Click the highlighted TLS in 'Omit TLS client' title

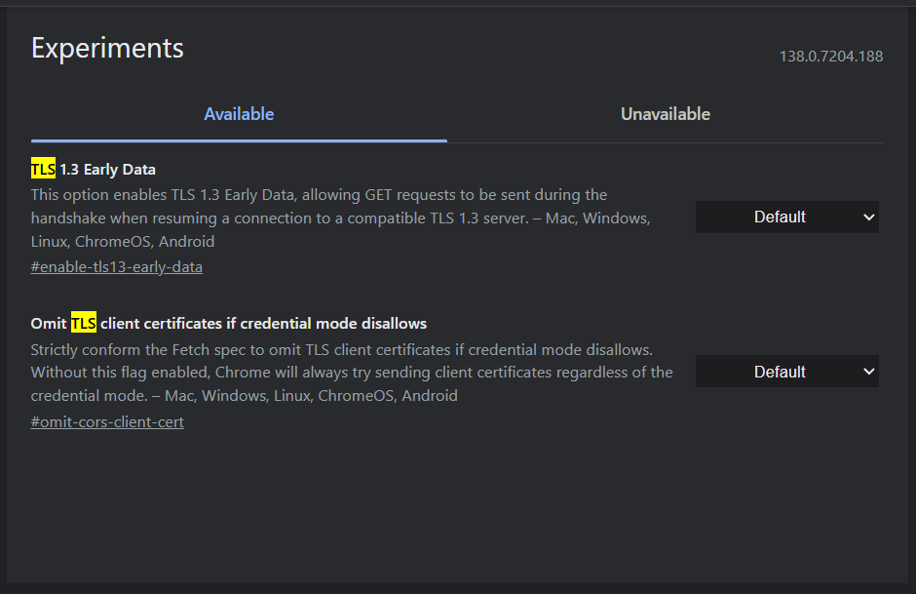coord(84,323)
